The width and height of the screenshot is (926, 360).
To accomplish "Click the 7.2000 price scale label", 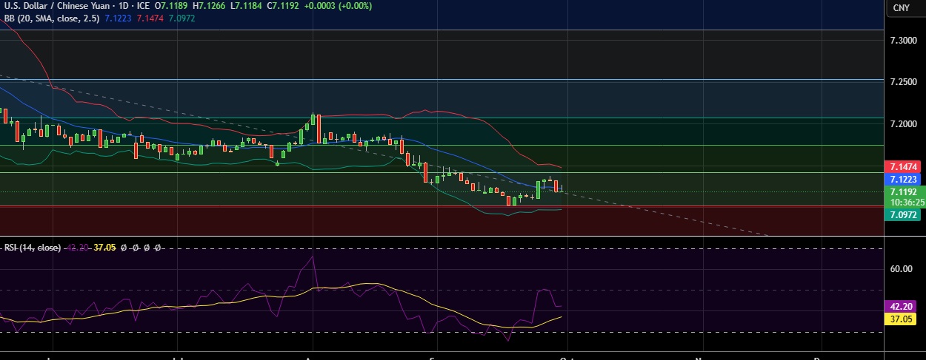I will click(x=905, y=124).
